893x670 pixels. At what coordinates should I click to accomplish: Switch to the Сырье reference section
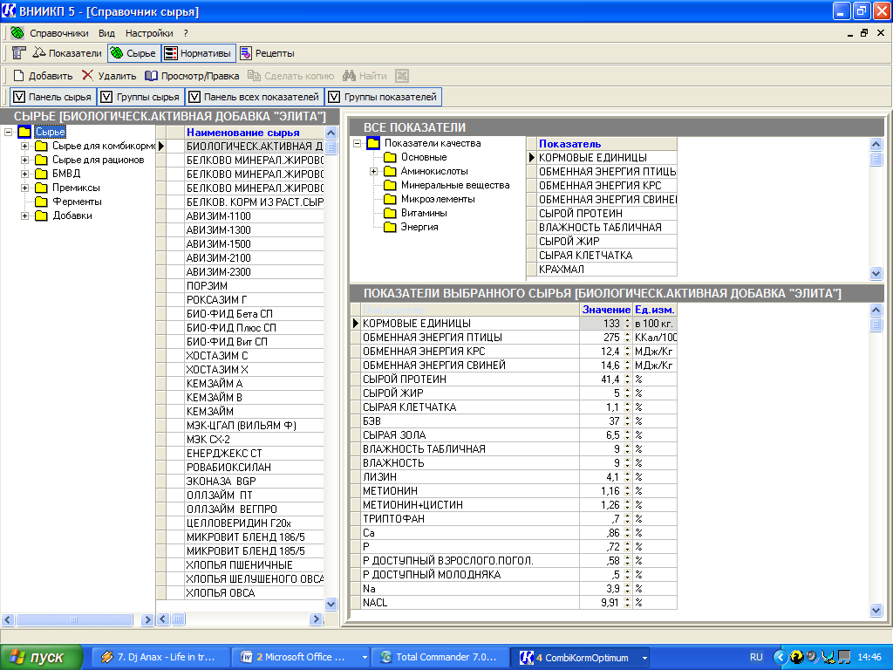[x=133, y=53]
